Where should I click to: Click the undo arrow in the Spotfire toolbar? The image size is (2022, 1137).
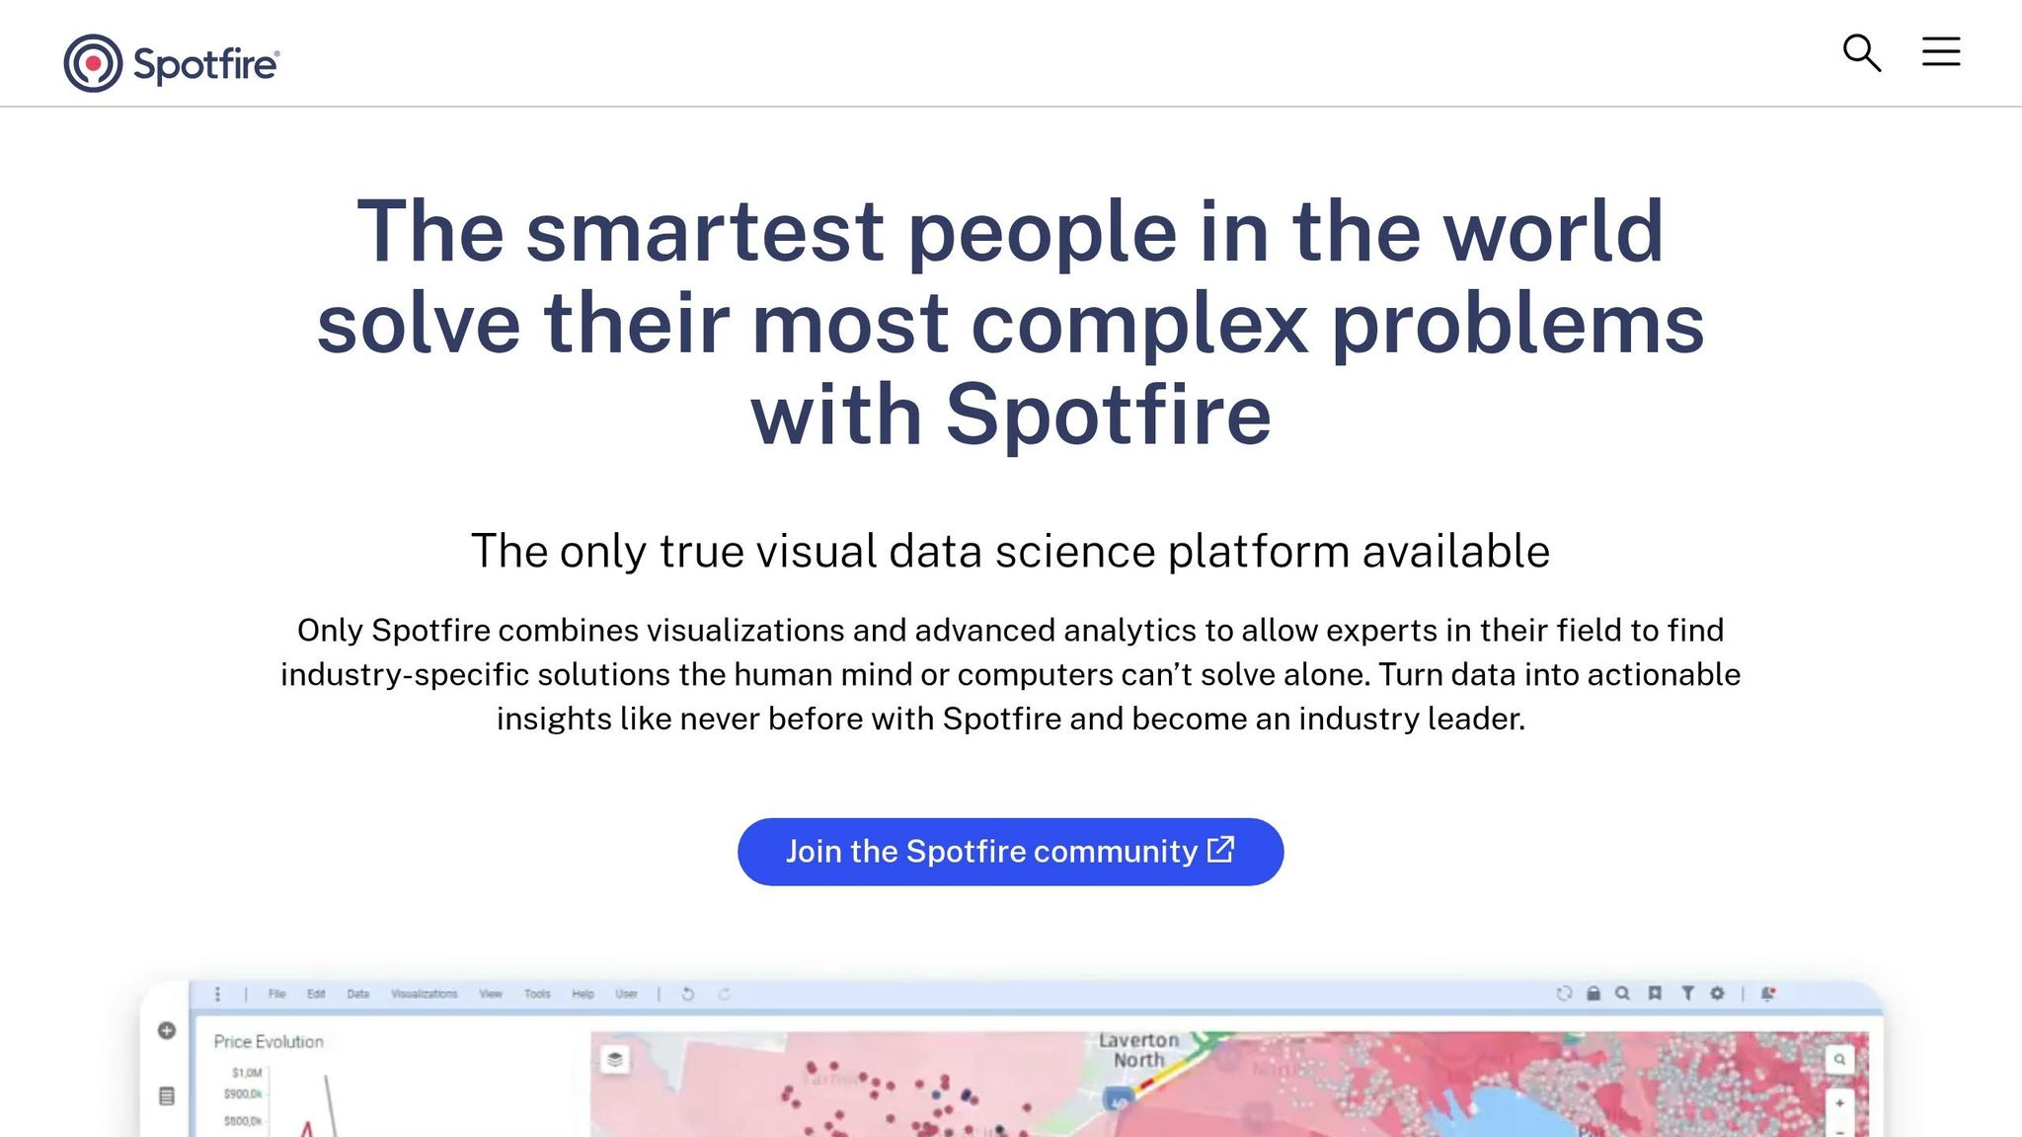coord(689,994)
